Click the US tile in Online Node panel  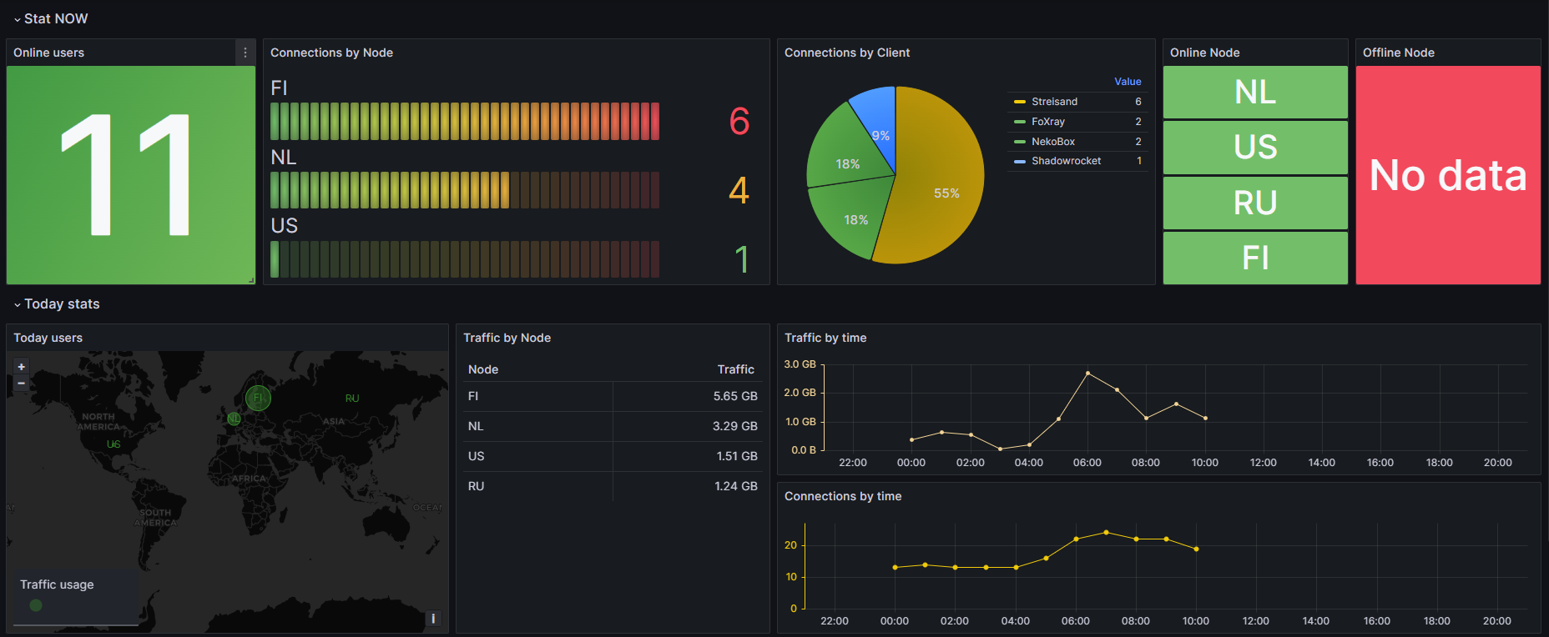coord(1255,148)
